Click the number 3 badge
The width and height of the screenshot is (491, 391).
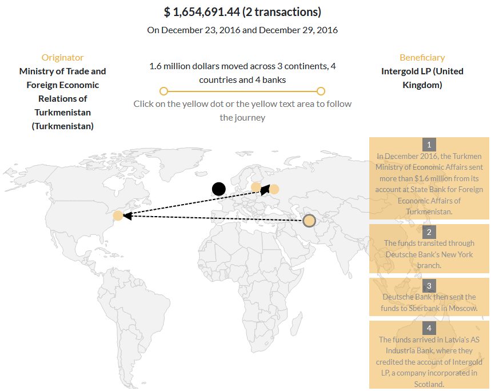tap(429, 285)
